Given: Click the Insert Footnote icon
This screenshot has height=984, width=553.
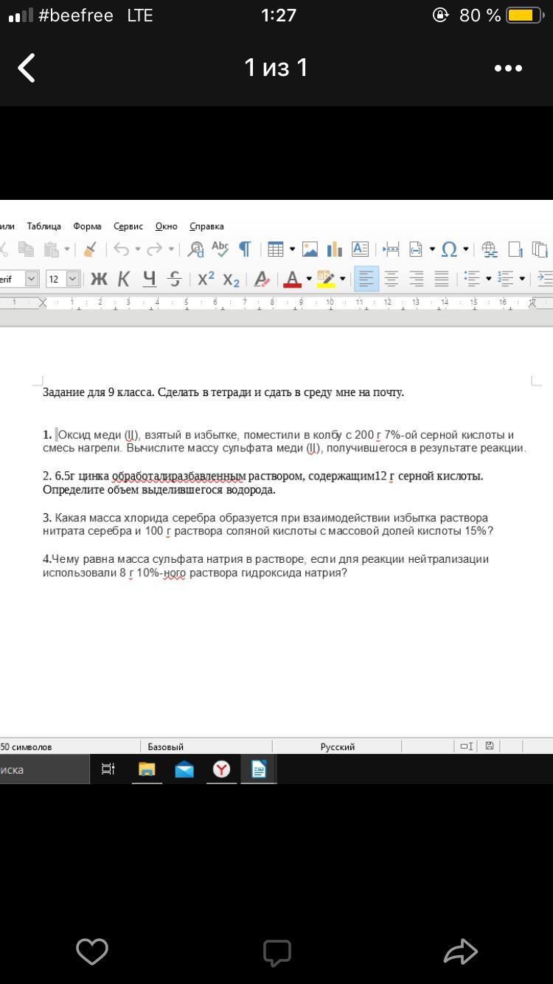Looking at the screenshot, I should point(515,249).
